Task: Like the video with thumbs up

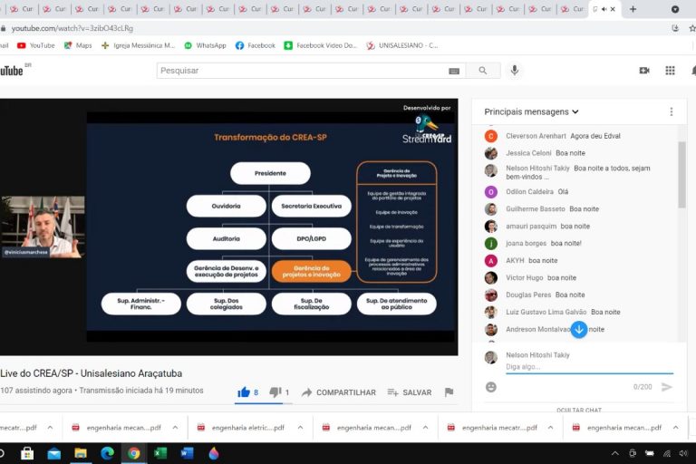Action: [x=244, y=392]
